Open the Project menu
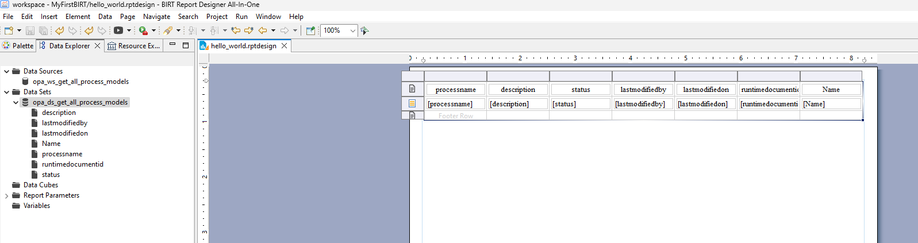918x243 pixels. coord(217,17)
